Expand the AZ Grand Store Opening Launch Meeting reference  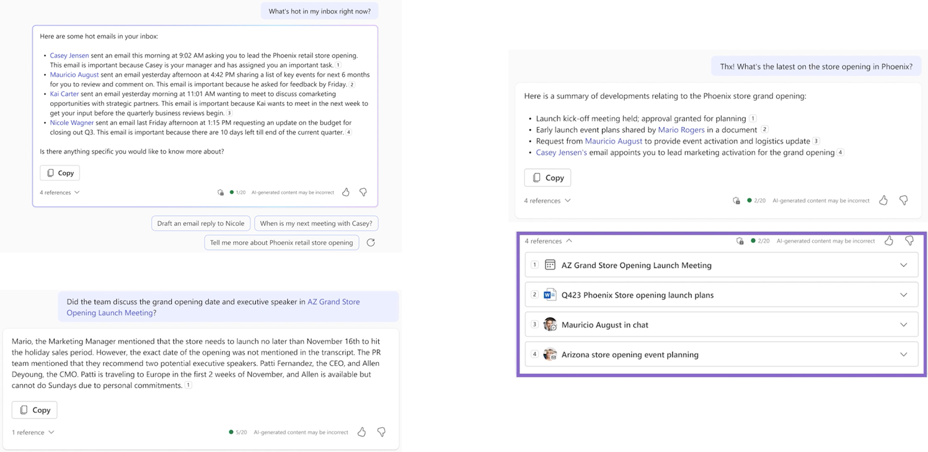click(x=903, y=265)
